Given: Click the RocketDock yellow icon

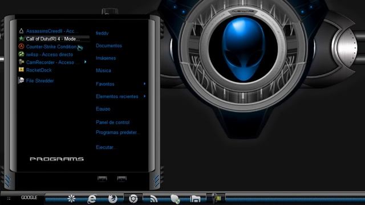Looking at the screenshot, I should pyautogui.click(x=21, y=69).
